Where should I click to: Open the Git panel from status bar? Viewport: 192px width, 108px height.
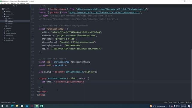189,103
